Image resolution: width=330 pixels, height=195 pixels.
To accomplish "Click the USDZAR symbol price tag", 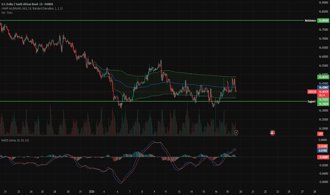I will [312, 93].
